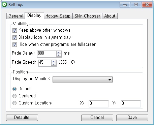The width and height of the screenshot is (154, 125).
Task: Minimize the Settings window
Action: click(x=125, y=5)
